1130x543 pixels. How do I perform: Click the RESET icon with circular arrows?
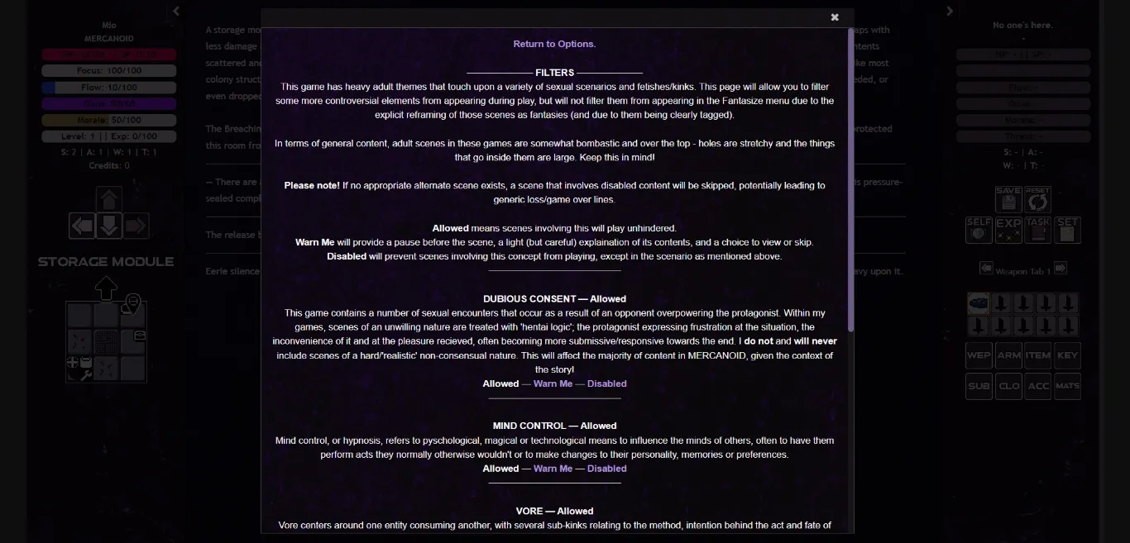[1038, 199]
